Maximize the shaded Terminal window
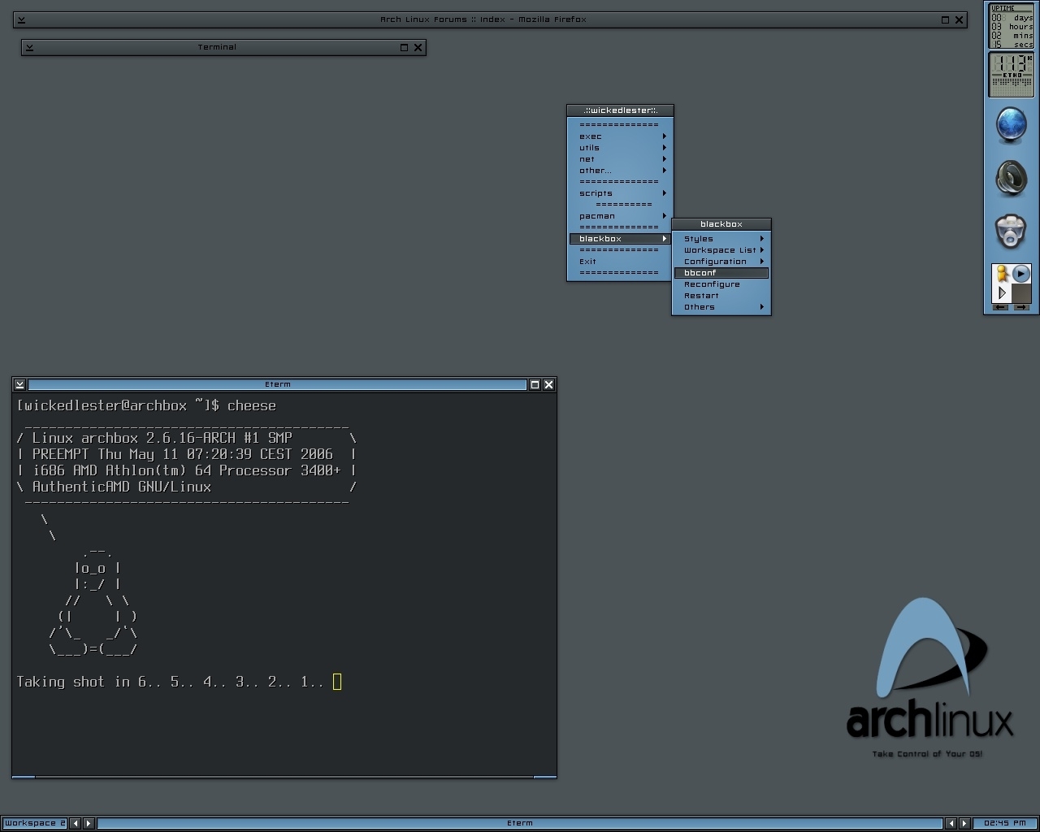This screenshot has height=832, width=1040. coord(404,47)
